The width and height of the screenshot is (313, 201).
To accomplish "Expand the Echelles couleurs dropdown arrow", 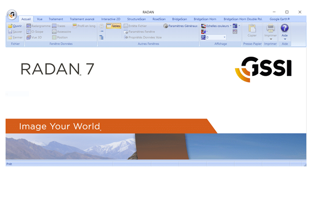I will click(x=231, y=26).
